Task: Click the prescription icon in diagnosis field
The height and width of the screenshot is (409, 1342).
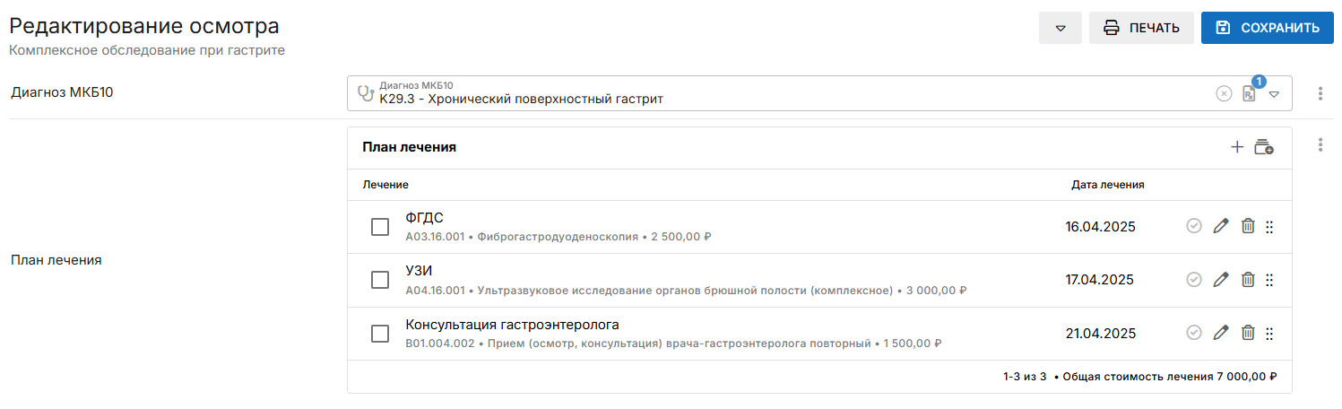Action: [1249, 94]
